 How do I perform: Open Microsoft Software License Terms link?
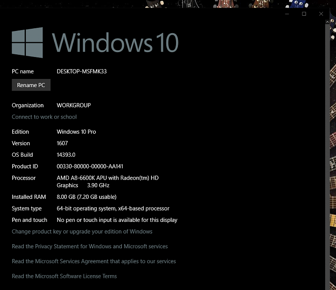pyautogui.click(x=64, y=276)
